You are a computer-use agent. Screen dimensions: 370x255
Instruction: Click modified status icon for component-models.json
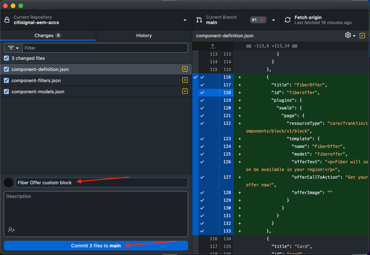pos(185,91)
